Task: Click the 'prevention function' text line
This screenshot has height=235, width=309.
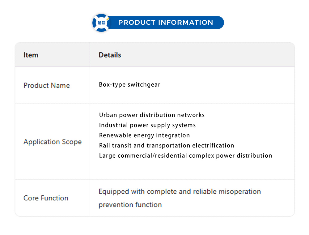Action: pyautogui.click(x=130, y=205)
